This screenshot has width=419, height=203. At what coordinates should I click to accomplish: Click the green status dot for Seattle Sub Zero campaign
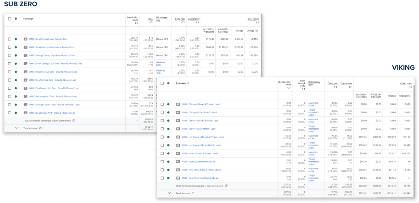[x=16, y=80]
